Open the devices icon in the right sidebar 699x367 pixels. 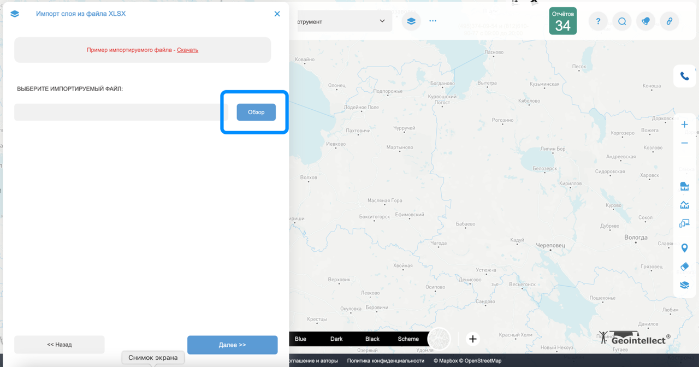pyautogui.click(x=684, y=223)
